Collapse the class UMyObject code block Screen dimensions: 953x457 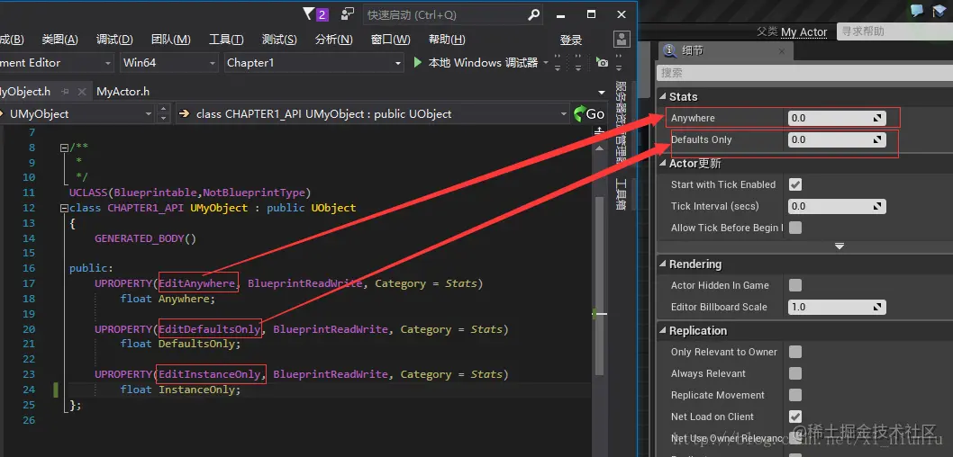click(64, 208)
